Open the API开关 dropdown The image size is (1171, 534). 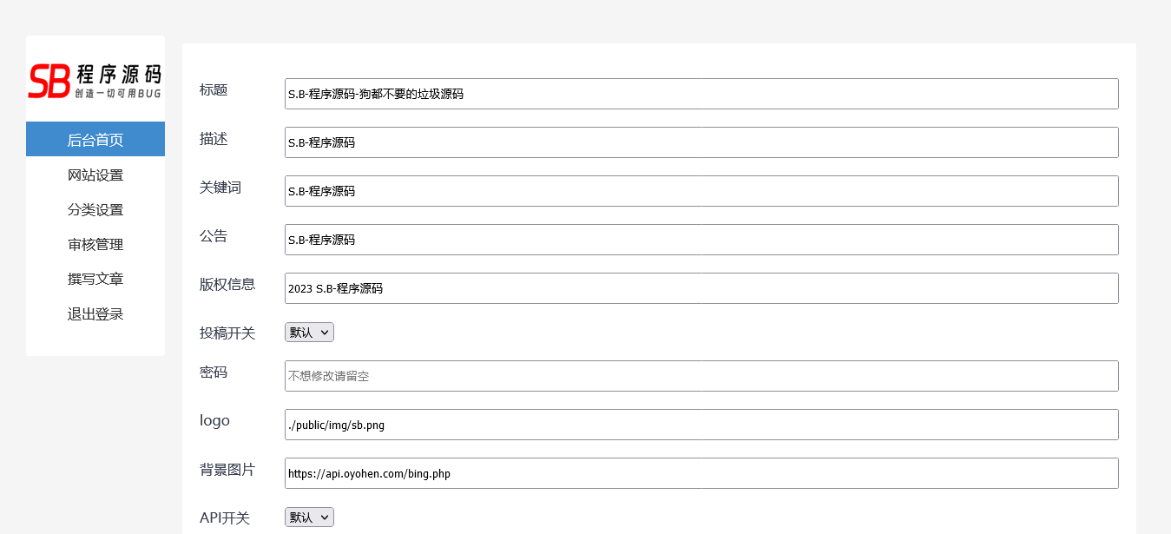coord(309,518)
